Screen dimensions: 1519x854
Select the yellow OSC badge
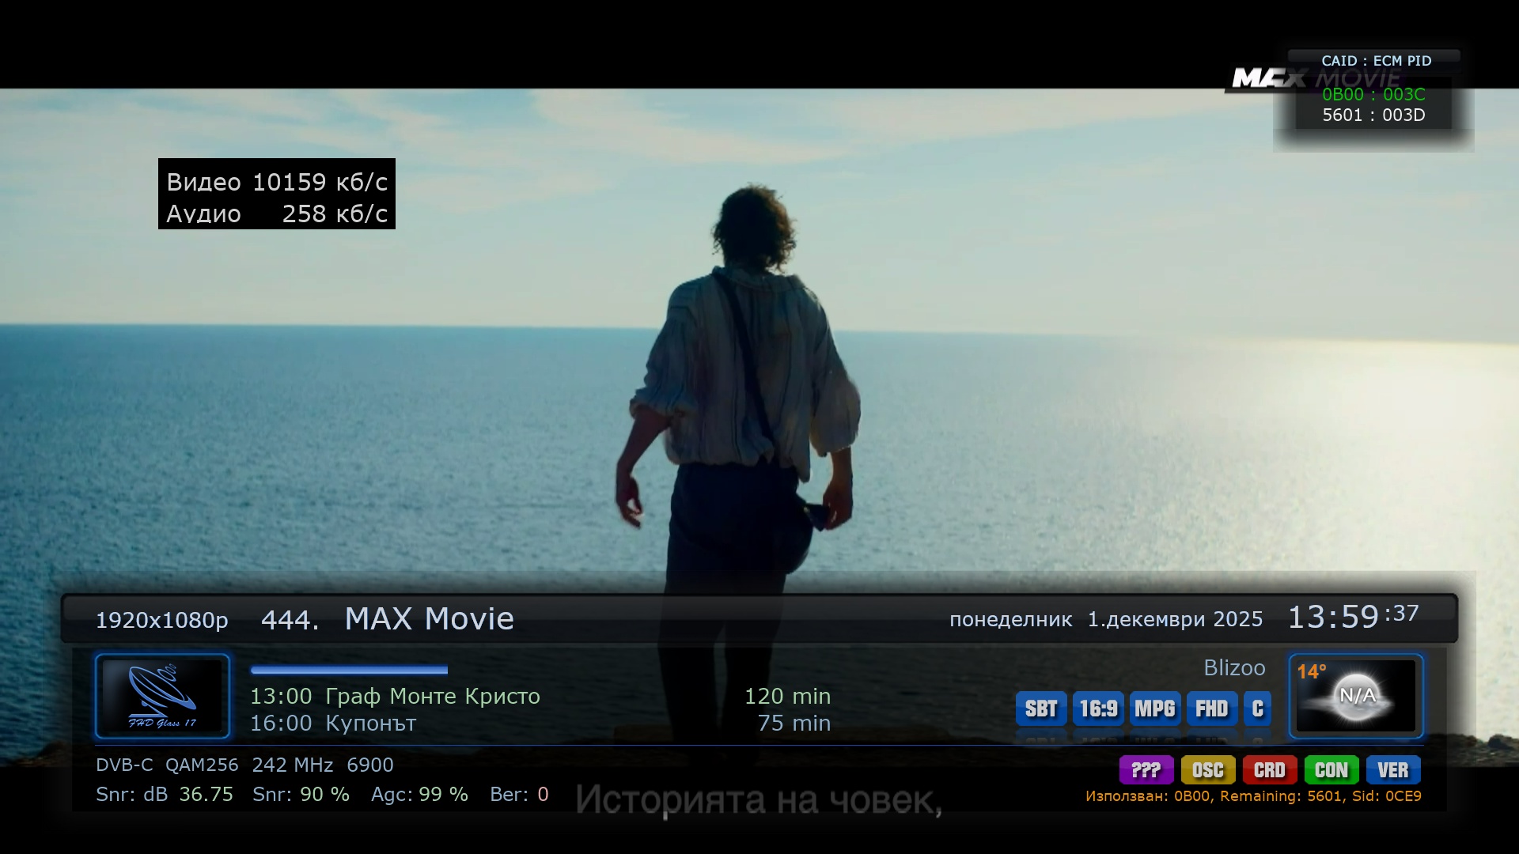pyautogui.click(x=1208, y=770)
